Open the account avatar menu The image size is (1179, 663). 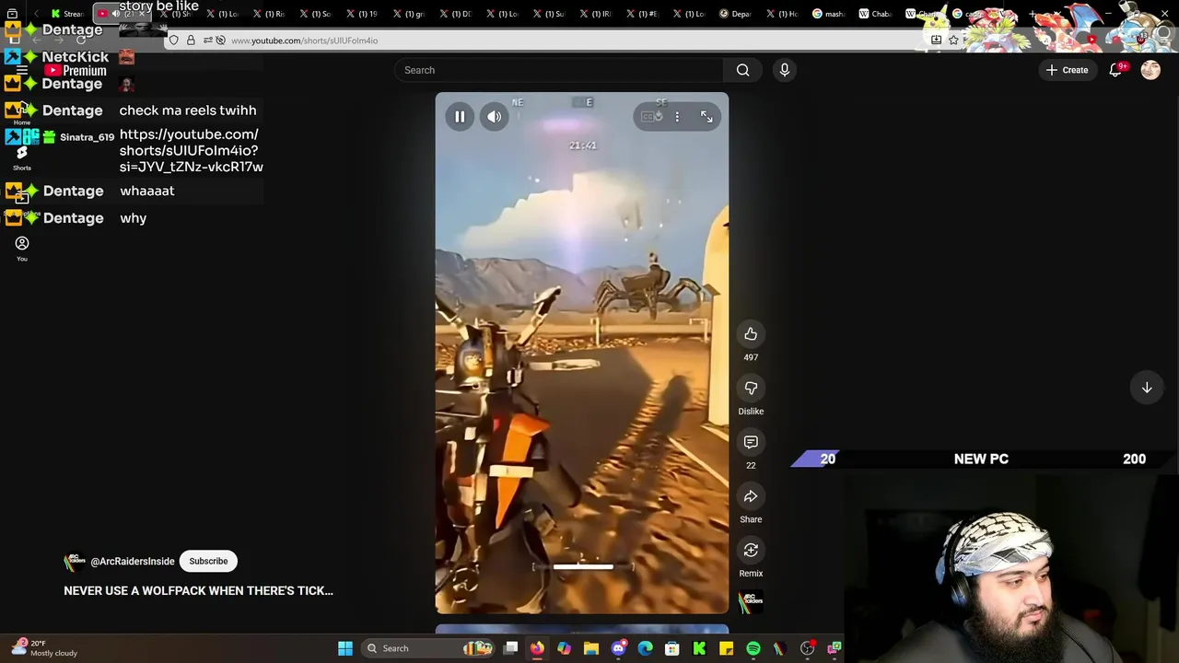(x=1150, y=70)
